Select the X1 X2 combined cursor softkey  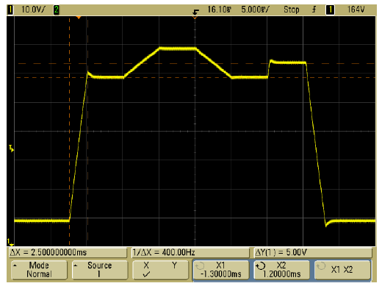(342, 270)
